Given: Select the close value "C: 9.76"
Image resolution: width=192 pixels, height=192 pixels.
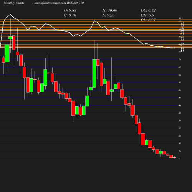Looking at the screenshot, I should tap(70, 15).
